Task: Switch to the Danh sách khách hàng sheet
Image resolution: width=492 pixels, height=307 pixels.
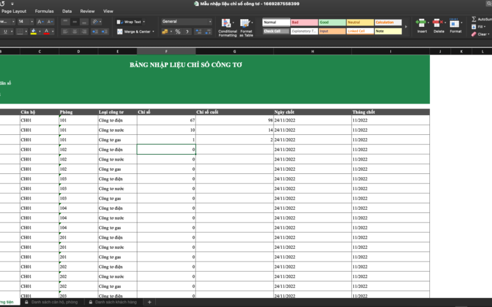Action: point(116,302)
